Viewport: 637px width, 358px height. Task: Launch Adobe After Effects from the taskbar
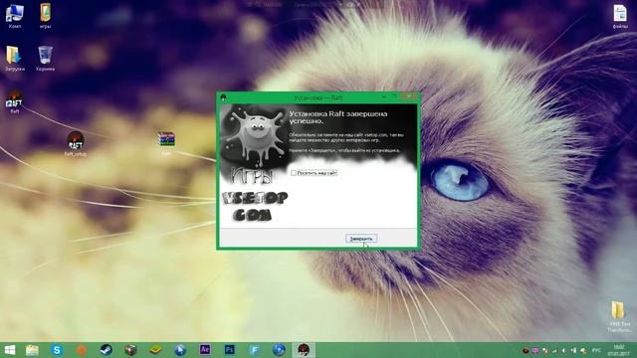[205, 350]
